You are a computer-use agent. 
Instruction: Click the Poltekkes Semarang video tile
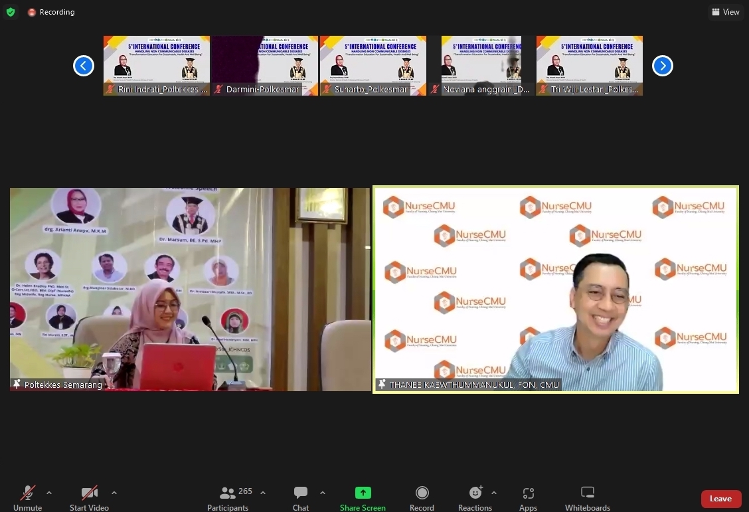pos(190,290)
